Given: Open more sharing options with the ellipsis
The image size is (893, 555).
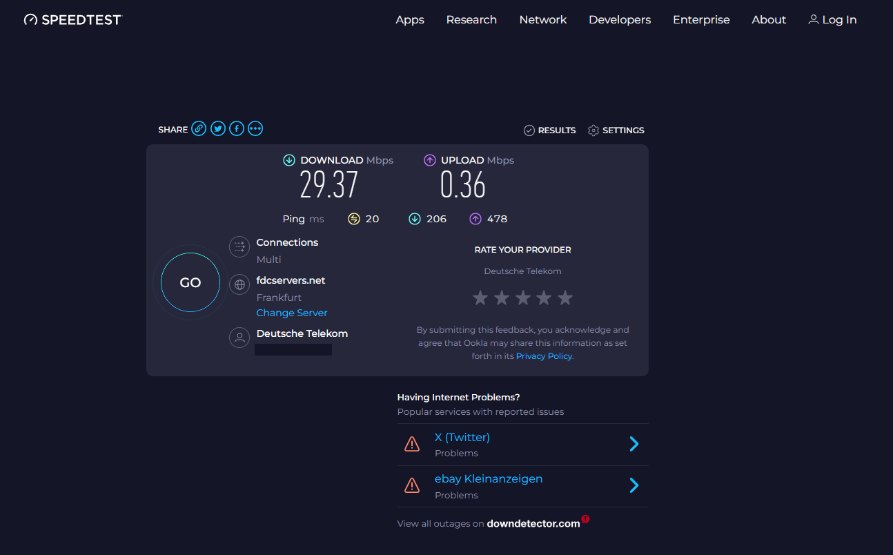Looking at the screenshot, I should tap(255, 128).
